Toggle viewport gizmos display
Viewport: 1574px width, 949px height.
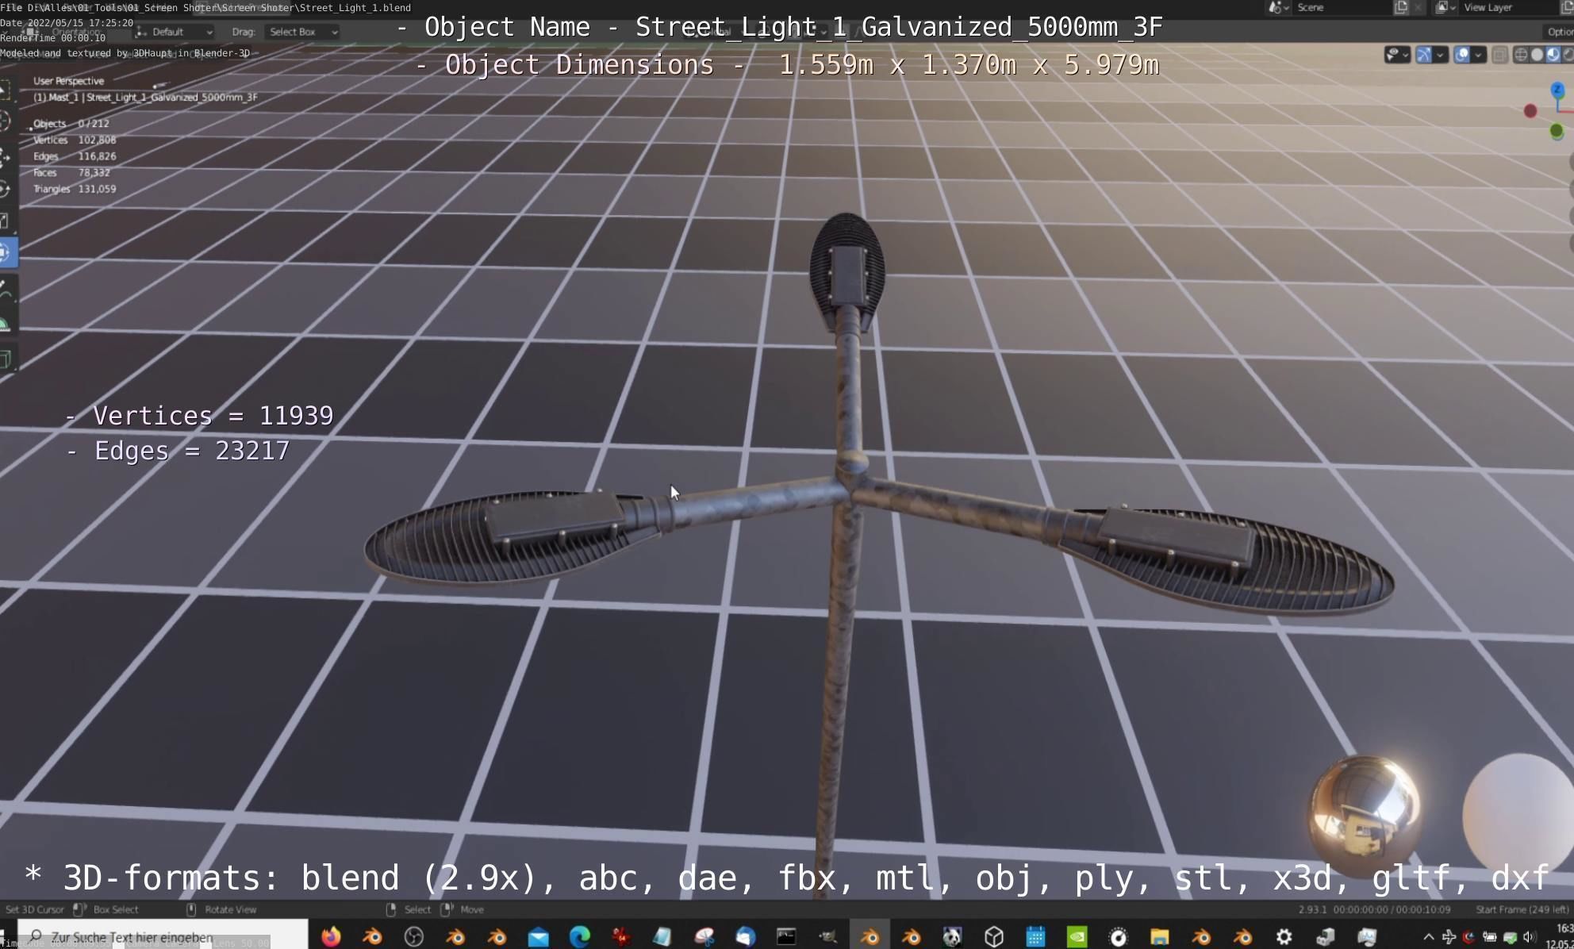(x=1424, y=55)
